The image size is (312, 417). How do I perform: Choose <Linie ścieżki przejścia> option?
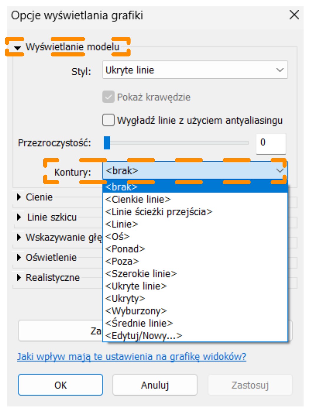159,212
